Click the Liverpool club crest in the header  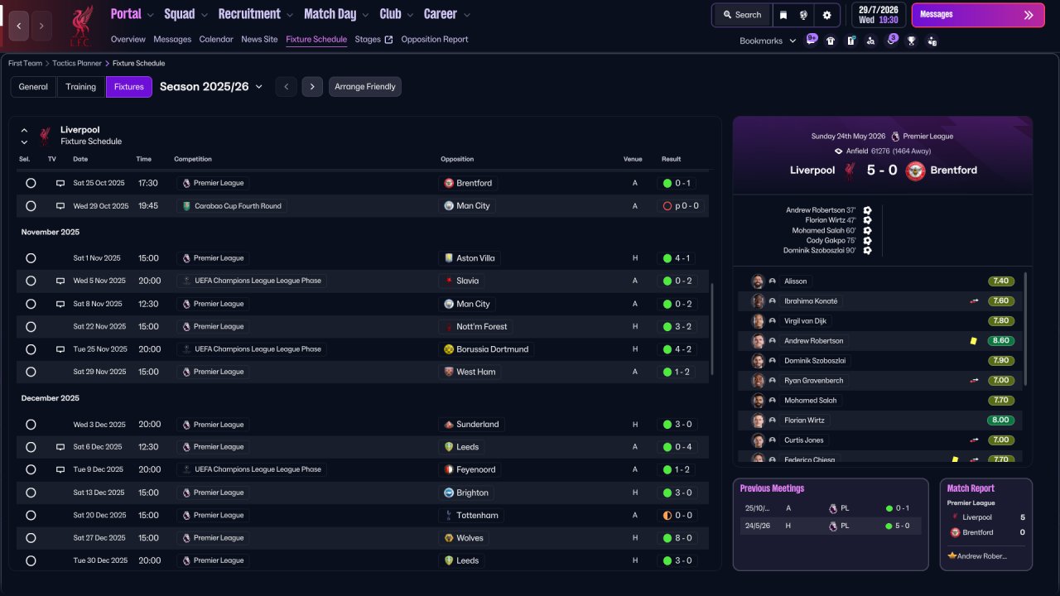80,26
